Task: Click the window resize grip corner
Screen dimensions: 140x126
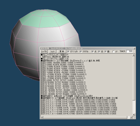Action: coord(134,117)
